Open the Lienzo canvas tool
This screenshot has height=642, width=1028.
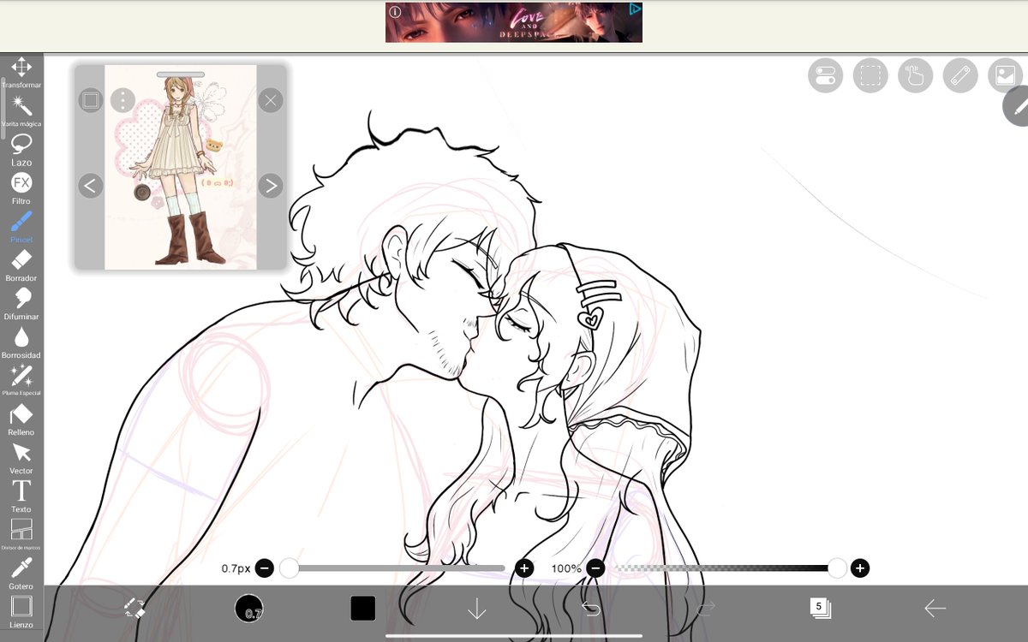pos(21,611)
